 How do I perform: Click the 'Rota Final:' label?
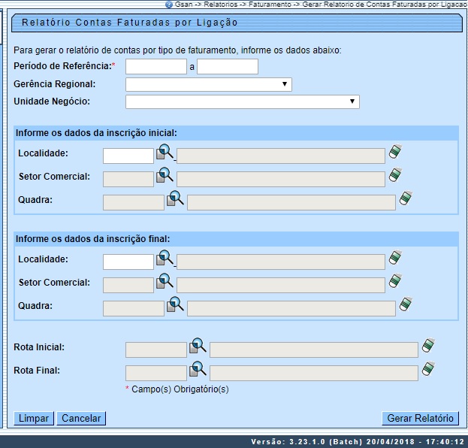tap(37, 371)
